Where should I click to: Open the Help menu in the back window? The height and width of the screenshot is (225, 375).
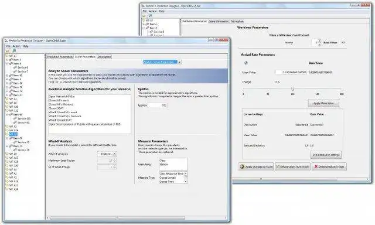coord(162,11)
